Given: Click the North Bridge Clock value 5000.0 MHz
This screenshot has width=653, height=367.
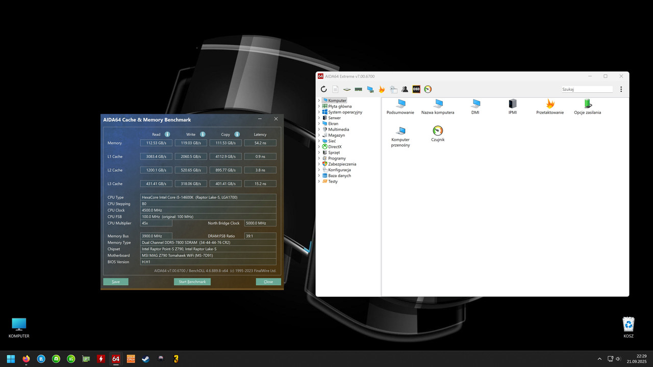Looking at the screenshot, I should click(x=260, y=223).
